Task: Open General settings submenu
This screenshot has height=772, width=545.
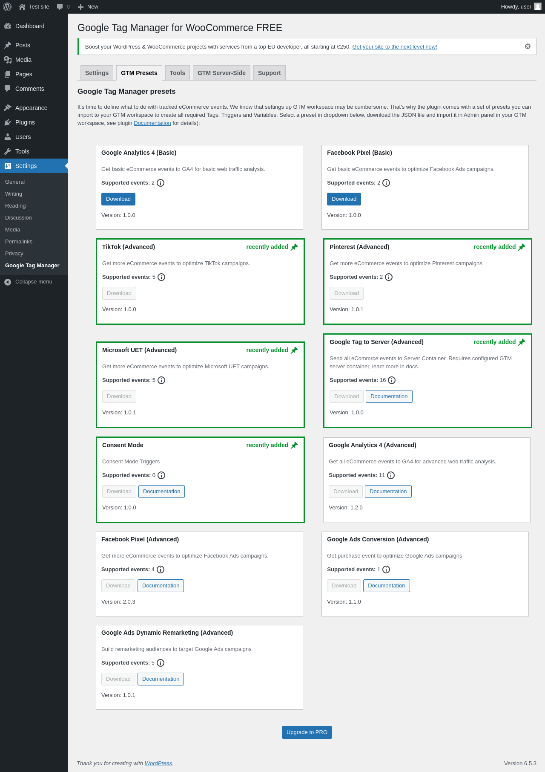Action: [x=34, y=182]
